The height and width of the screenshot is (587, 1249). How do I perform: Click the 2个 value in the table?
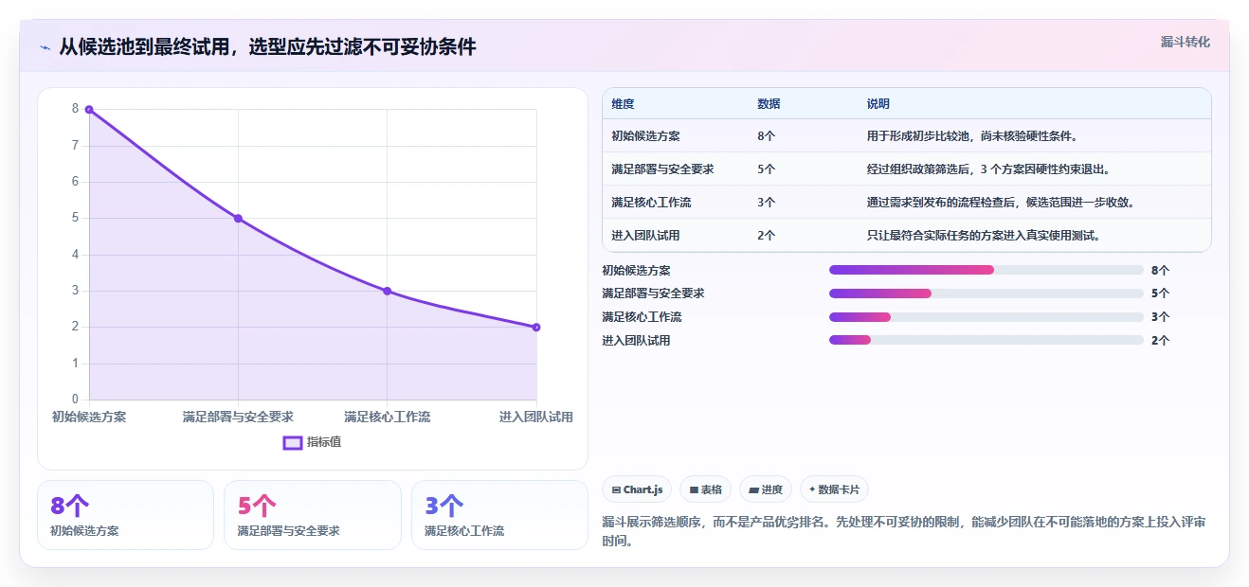click(766, 236)
